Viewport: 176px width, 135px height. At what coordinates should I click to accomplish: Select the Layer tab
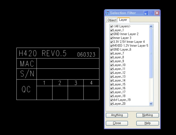pyautogui.click(x=123, y=20)
